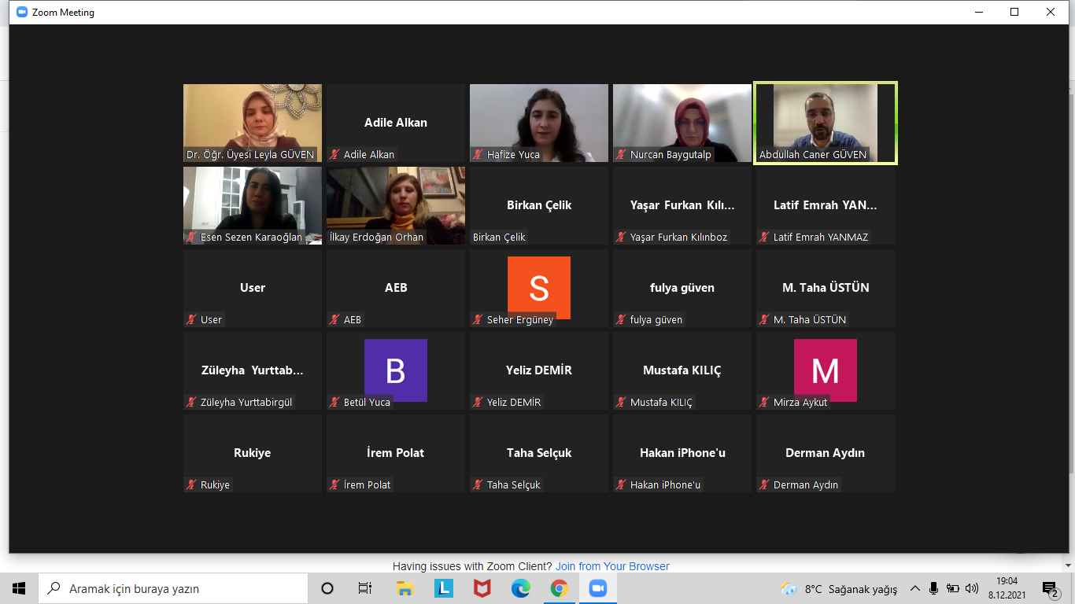Click the Join from Your Browser link

click(x=612, y=566)
